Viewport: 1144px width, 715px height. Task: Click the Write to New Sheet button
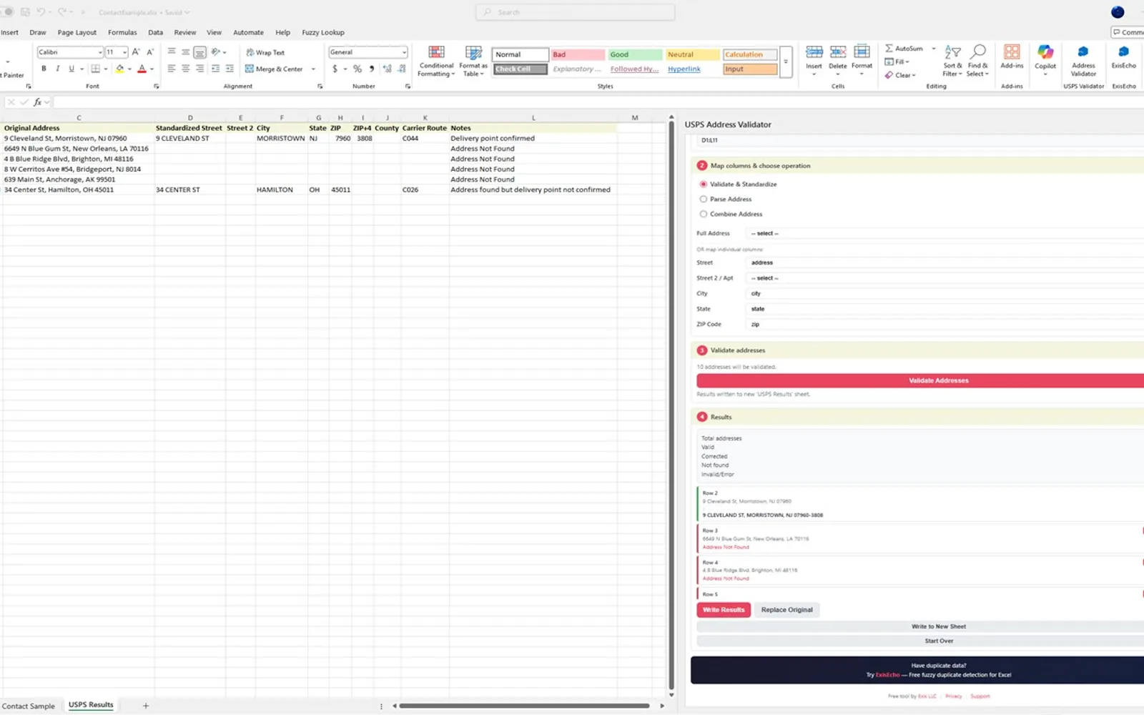(921, 626)
